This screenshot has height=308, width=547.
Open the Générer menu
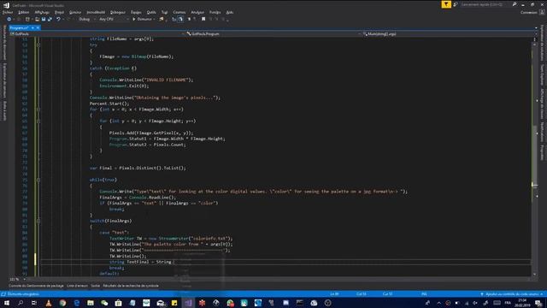pos(75,12)
